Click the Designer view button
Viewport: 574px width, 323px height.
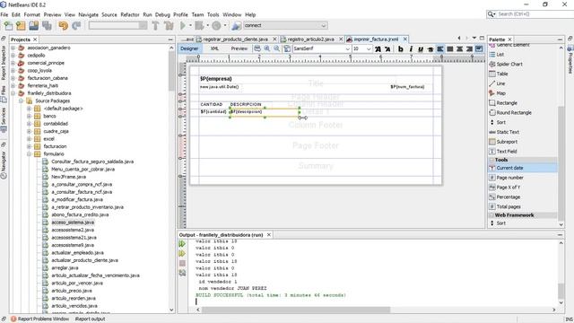189,48
